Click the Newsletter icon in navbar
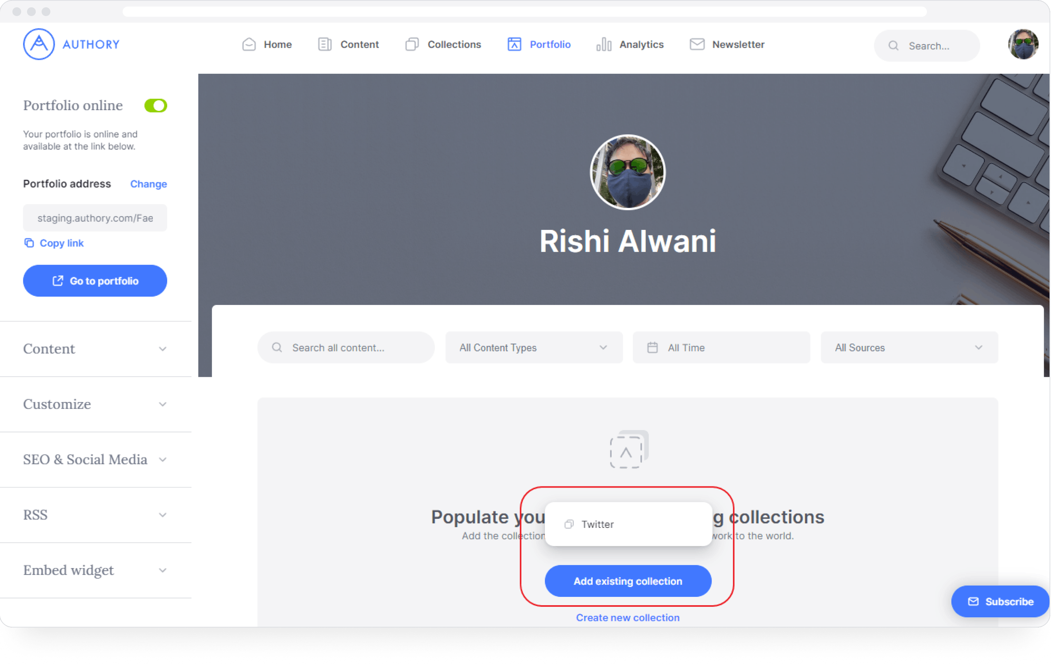The width and height of the screenshot is (1051, 664). 695,45
